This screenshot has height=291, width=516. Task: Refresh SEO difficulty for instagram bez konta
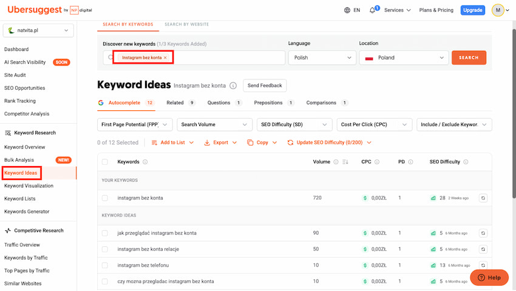click(x=483, y=198)
